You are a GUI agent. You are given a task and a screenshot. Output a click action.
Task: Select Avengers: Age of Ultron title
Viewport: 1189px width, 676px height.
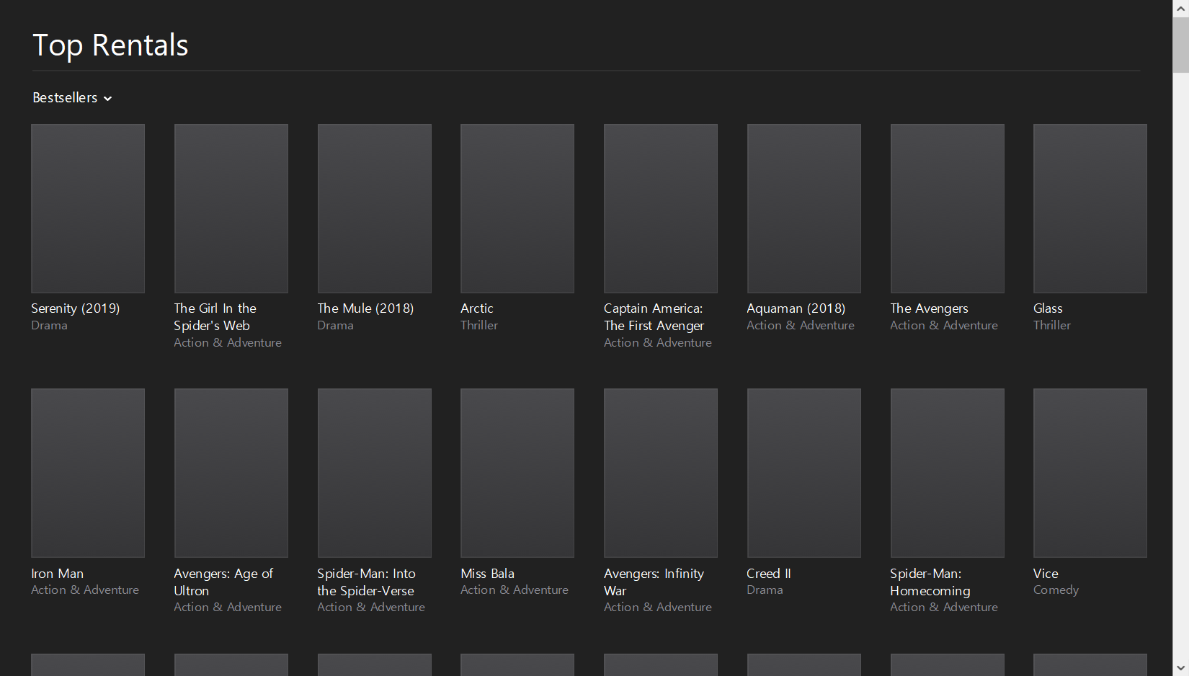(x=223, y=582)
